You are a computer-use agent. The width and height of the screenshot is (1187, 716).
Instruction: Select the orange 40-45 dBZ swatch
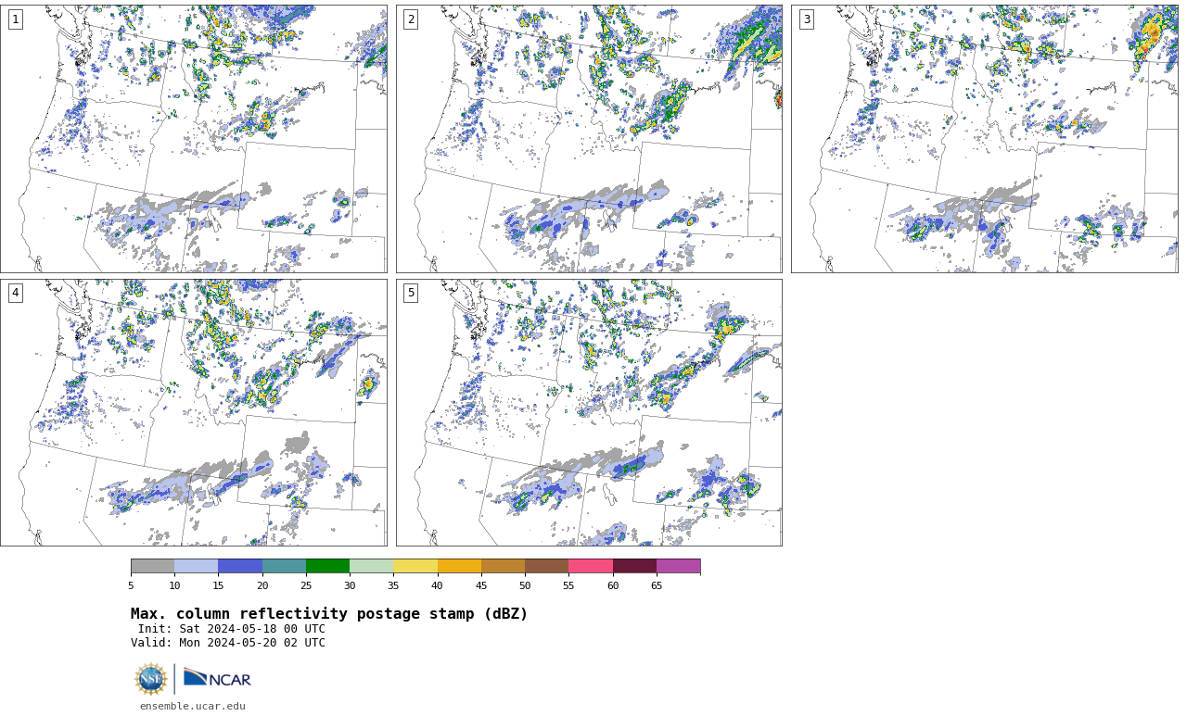coord(459,566)
